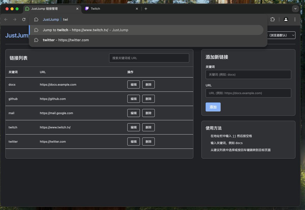This screenshot has width=305, height=210.
Task: Click 编辑 for the github row
Action: 134,99
